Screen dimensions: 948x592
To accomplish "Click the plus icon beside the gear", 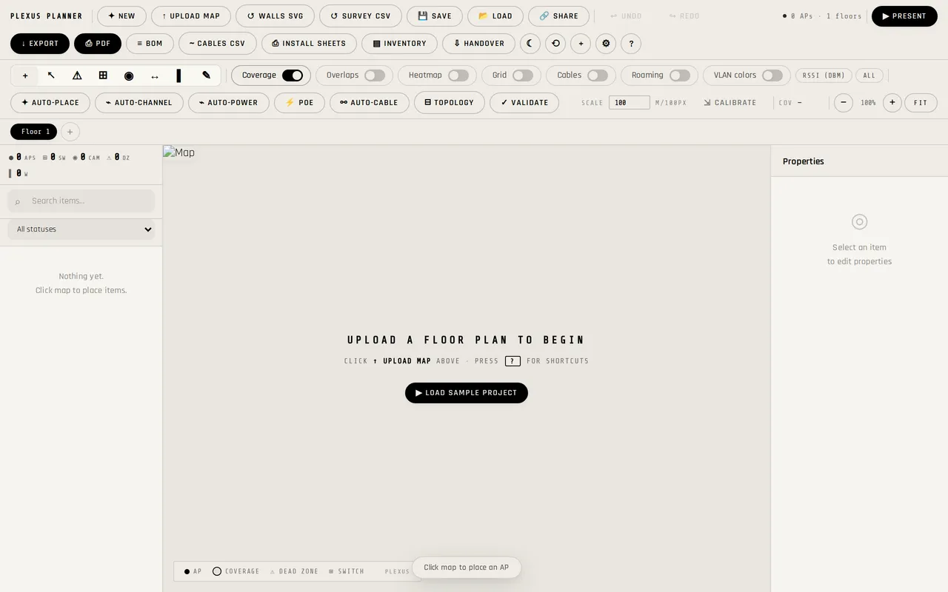I will click(581, 44).
